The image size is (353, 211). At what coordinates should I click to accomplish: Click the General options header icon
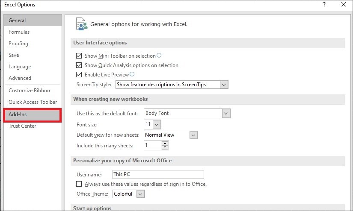(81, 24)
